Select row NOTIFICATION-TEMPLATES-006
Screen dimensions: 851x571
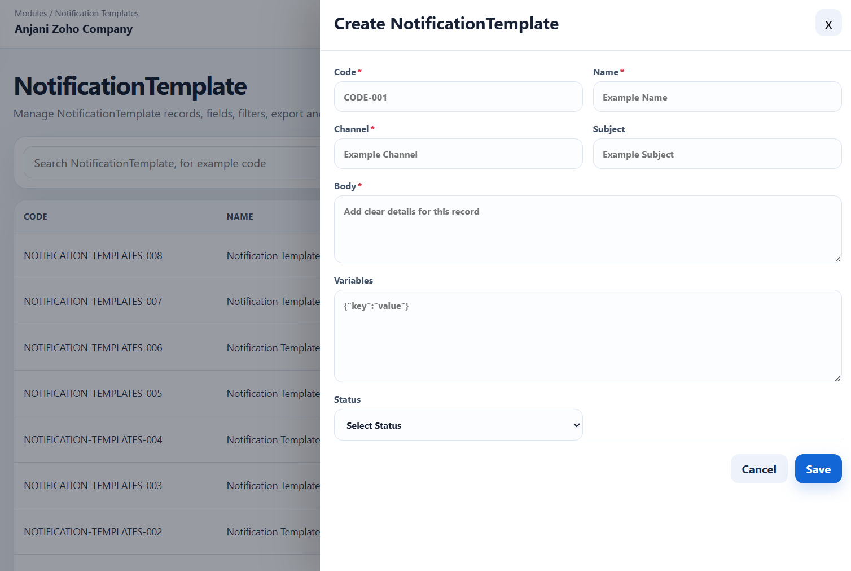click(167, 347)
